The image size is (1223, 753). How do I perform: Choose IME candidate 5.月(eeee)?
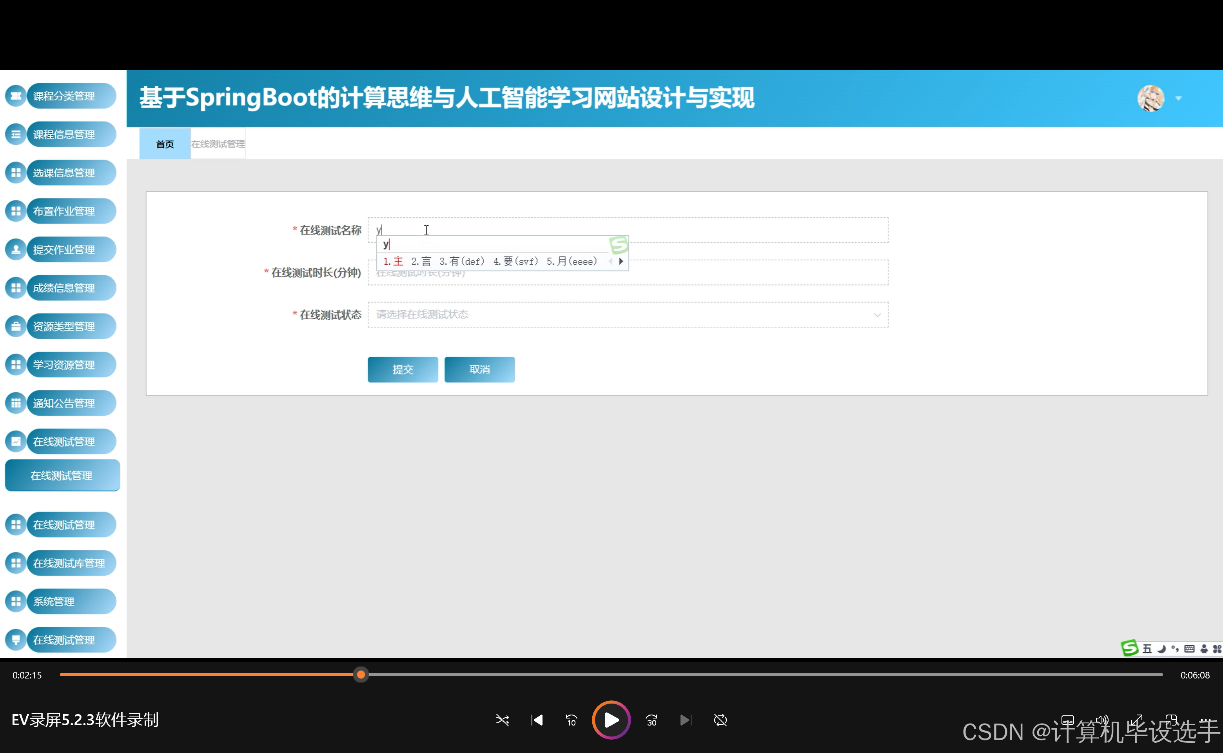572,261
